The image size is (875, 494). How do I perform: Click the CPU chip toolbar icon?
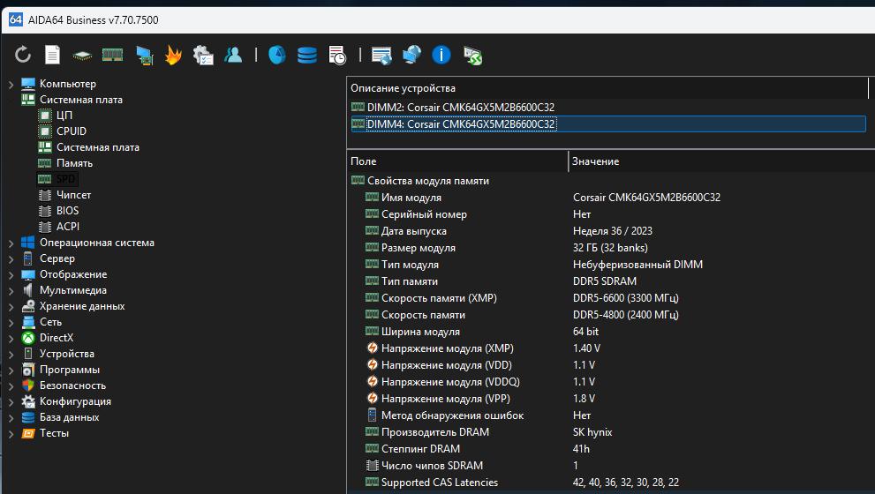(x=82, y=56)
